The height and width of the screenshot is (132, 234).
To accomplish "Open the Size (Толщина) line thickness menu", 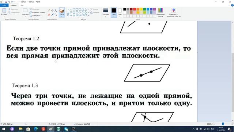I will point(106,12).
